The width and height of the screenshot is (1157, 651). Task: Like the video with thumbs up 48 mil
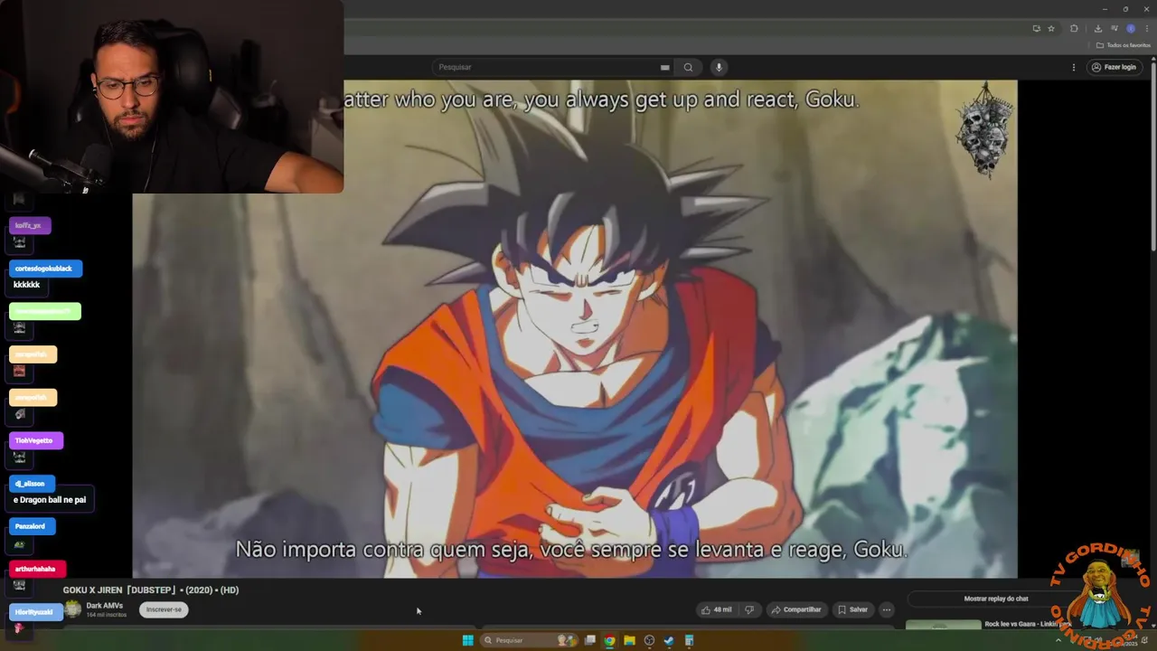[x=716, y=609]
